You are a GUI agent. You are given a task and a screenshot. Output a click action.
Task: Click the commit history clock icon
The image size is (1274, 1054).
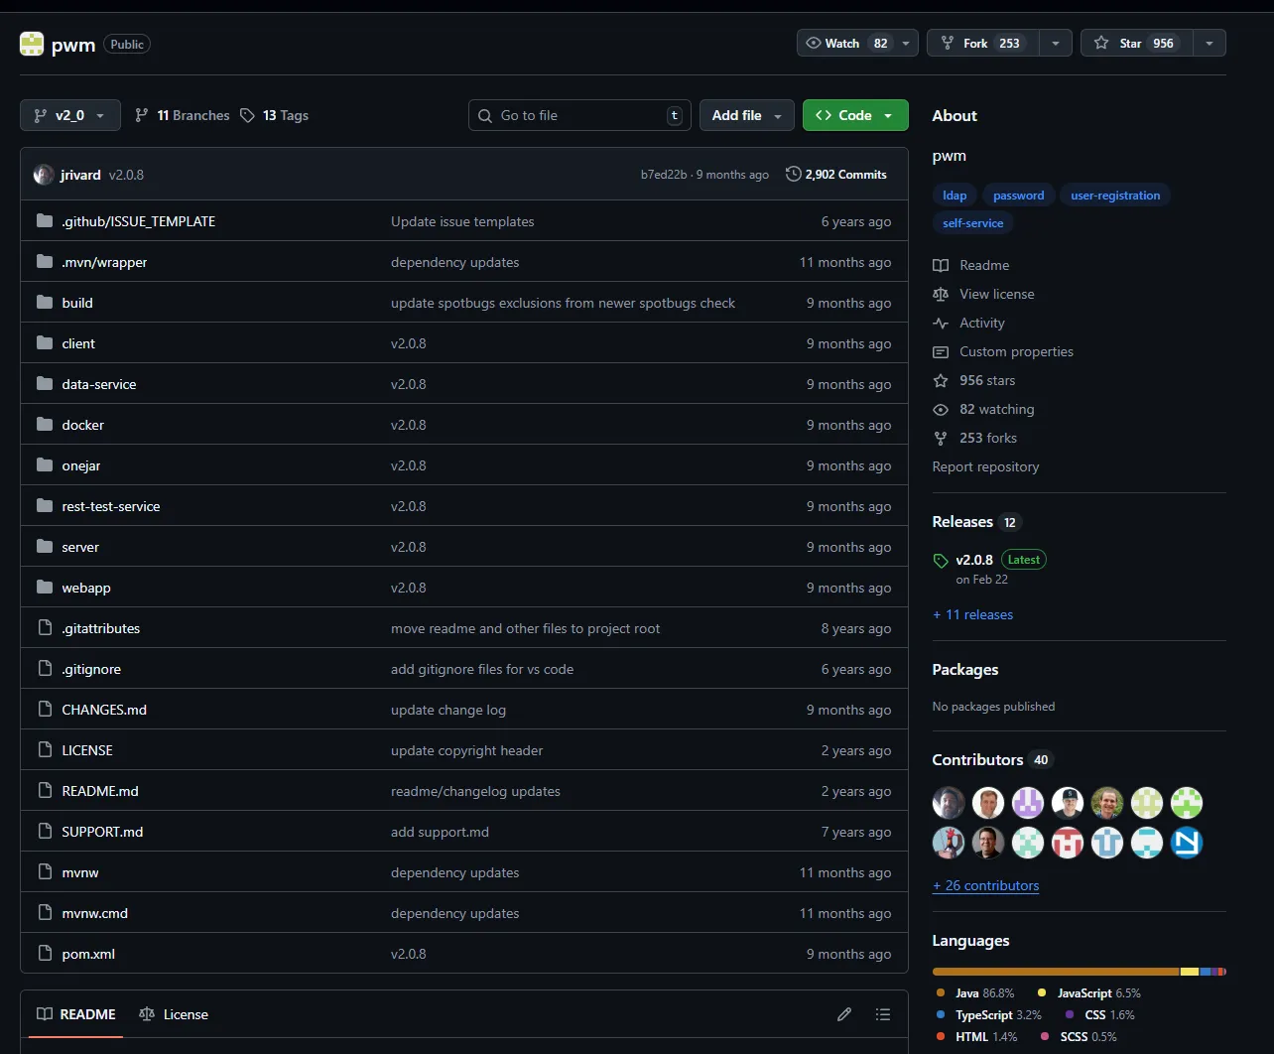click(x=793, y=175)
